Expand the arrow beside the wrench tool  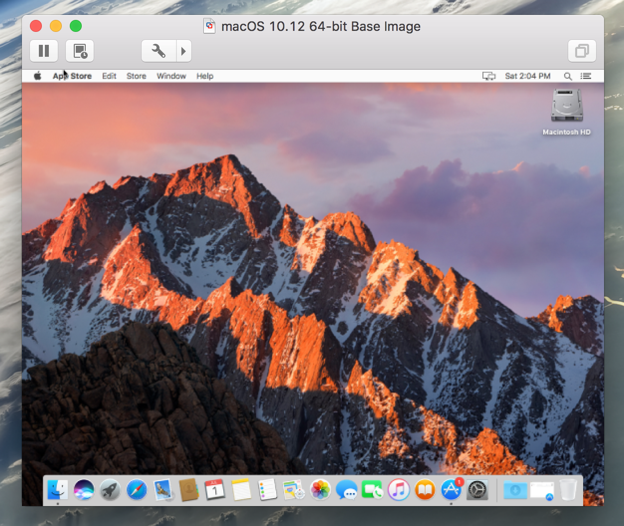pos(183,50)
